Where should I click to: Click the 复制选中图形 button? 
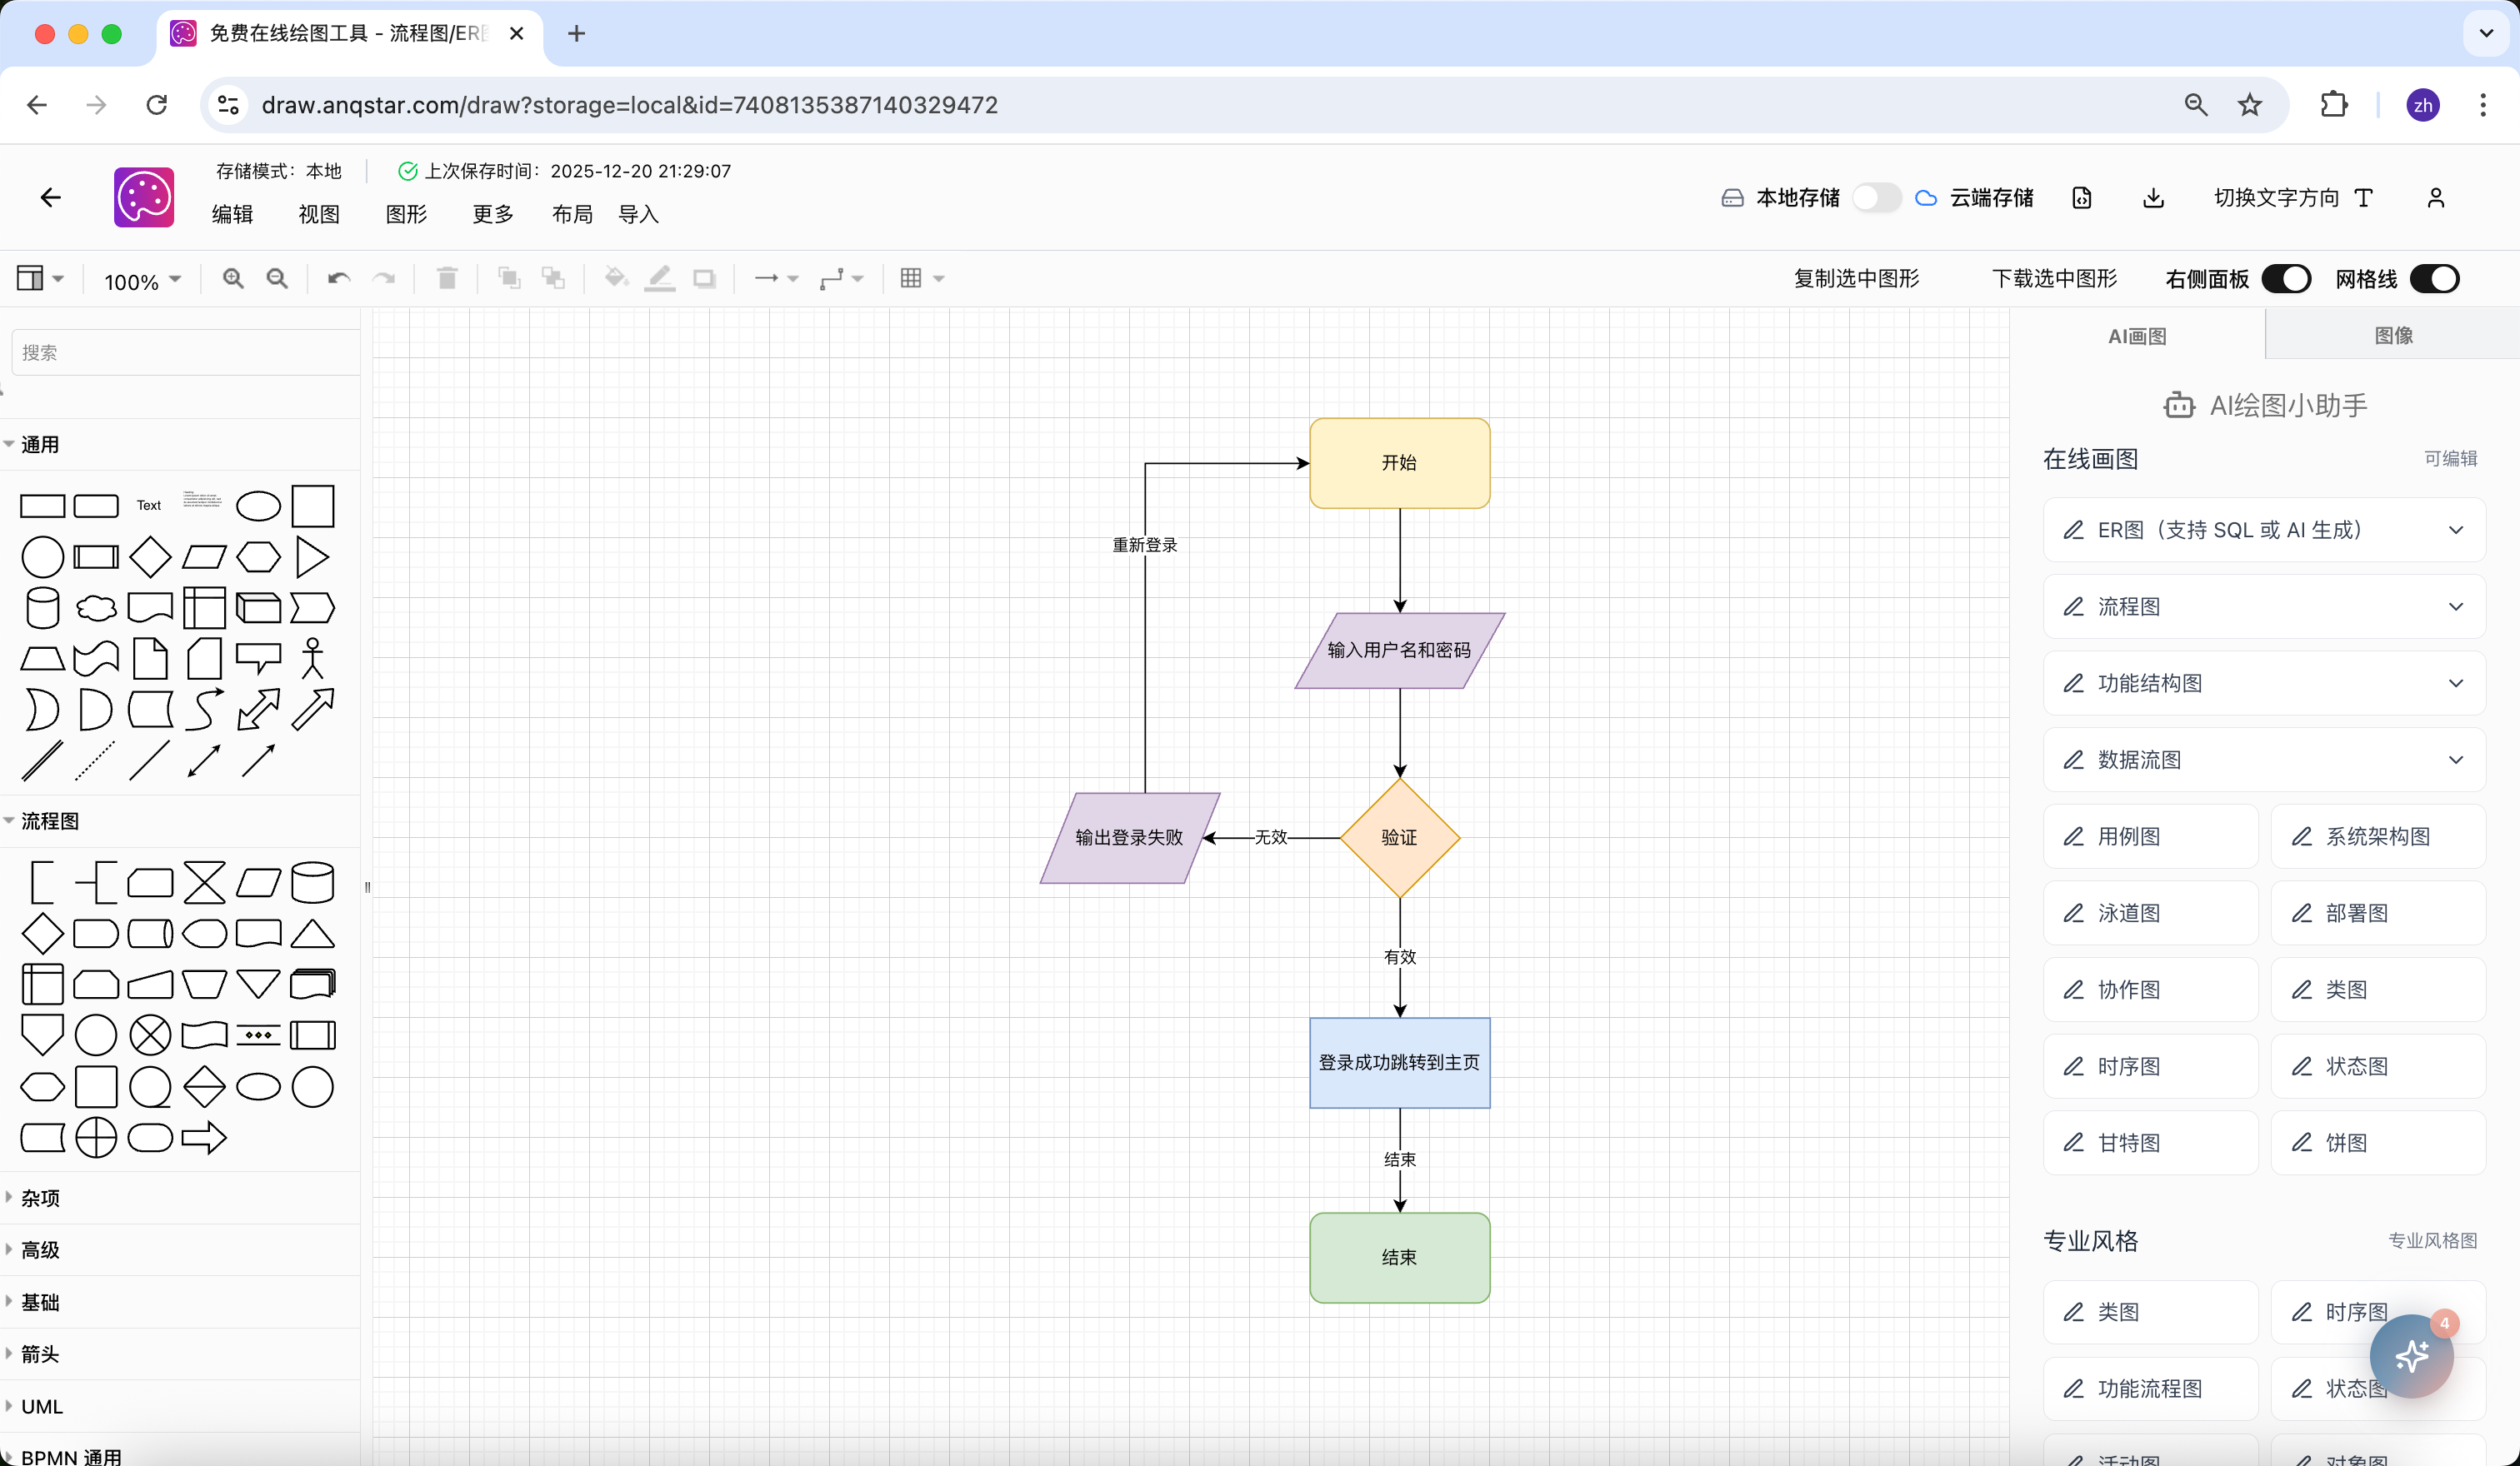[1856, 279]
